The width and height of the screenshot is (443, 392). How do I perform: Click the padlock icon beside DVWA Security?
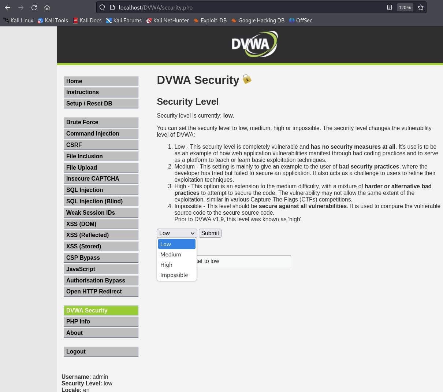(247, 79)
